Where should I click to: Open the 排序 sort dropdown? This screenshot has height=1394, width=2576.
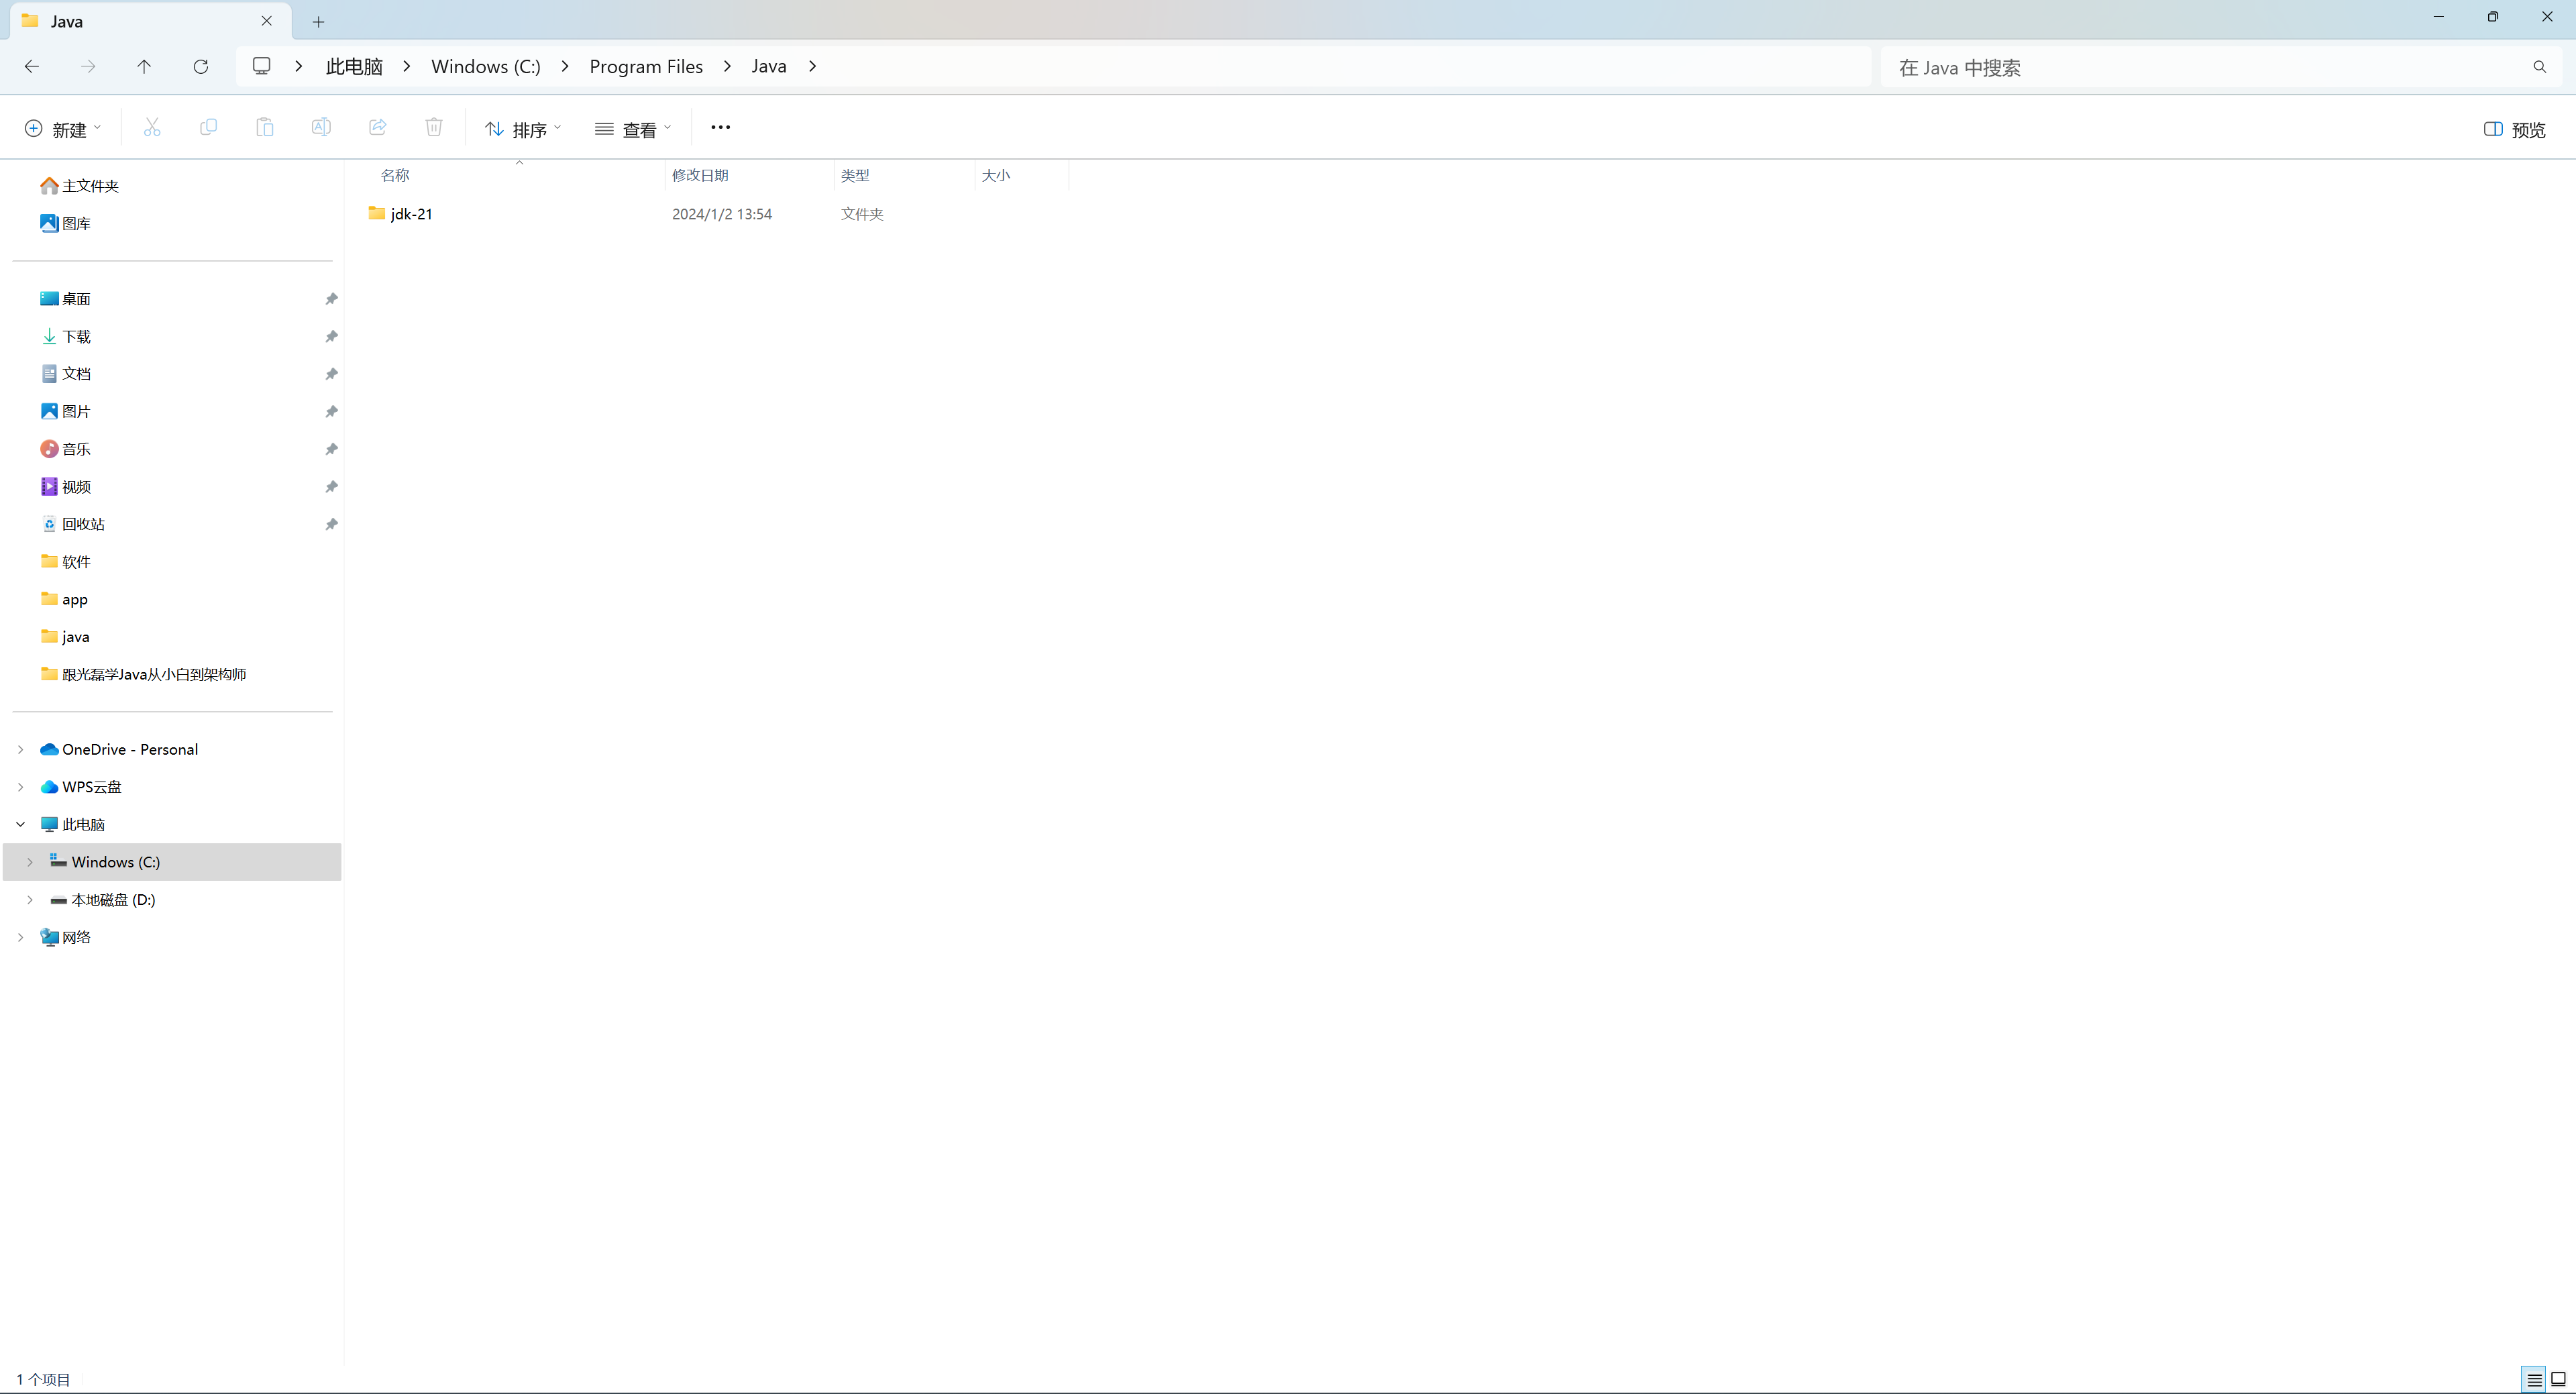[524, 129]
